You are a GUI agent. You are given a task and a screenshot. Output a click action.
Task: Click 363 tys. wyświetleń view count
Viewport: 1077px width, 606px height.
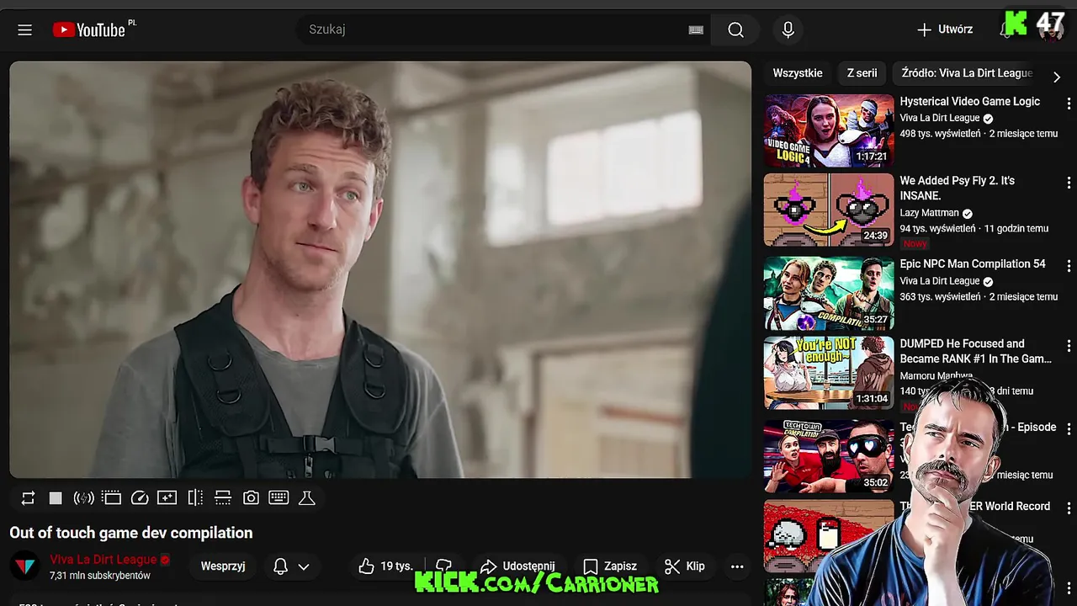coord(940,297)
